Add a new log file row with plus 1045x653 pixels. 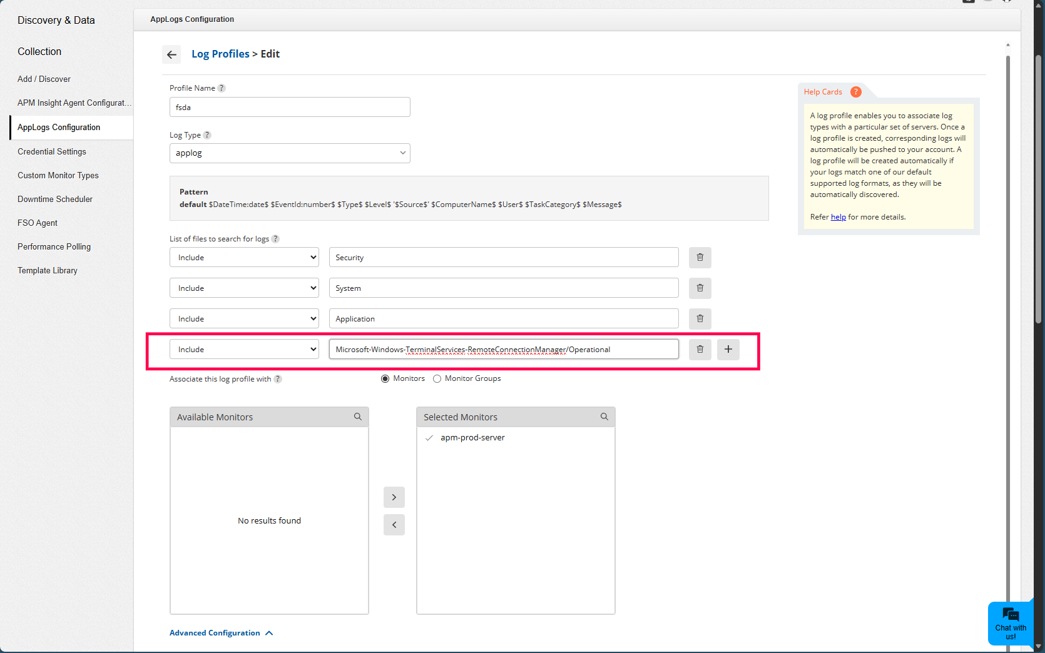[728, 350]
